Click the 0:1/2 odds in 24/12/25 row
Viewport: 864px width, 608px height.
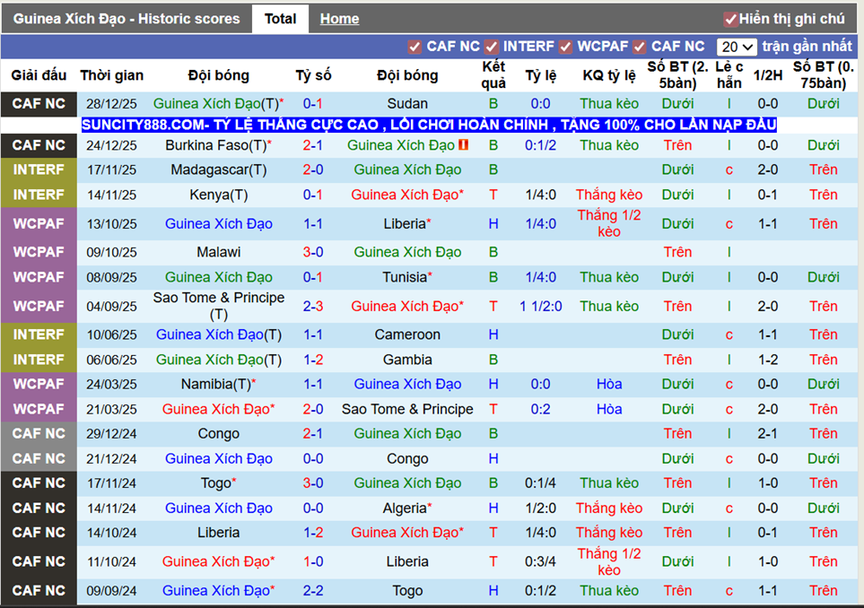(540, 145)
